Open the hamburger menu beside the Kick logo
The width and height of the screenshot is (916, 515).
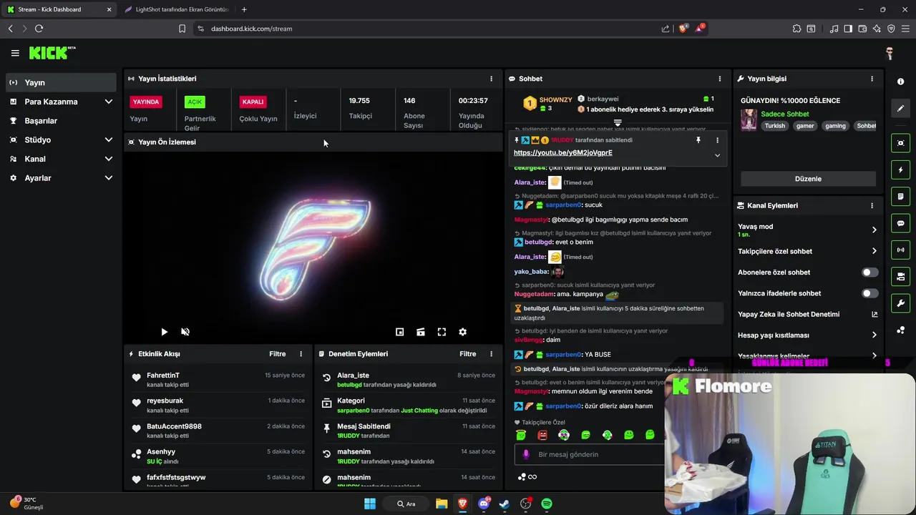click(15, 53)
